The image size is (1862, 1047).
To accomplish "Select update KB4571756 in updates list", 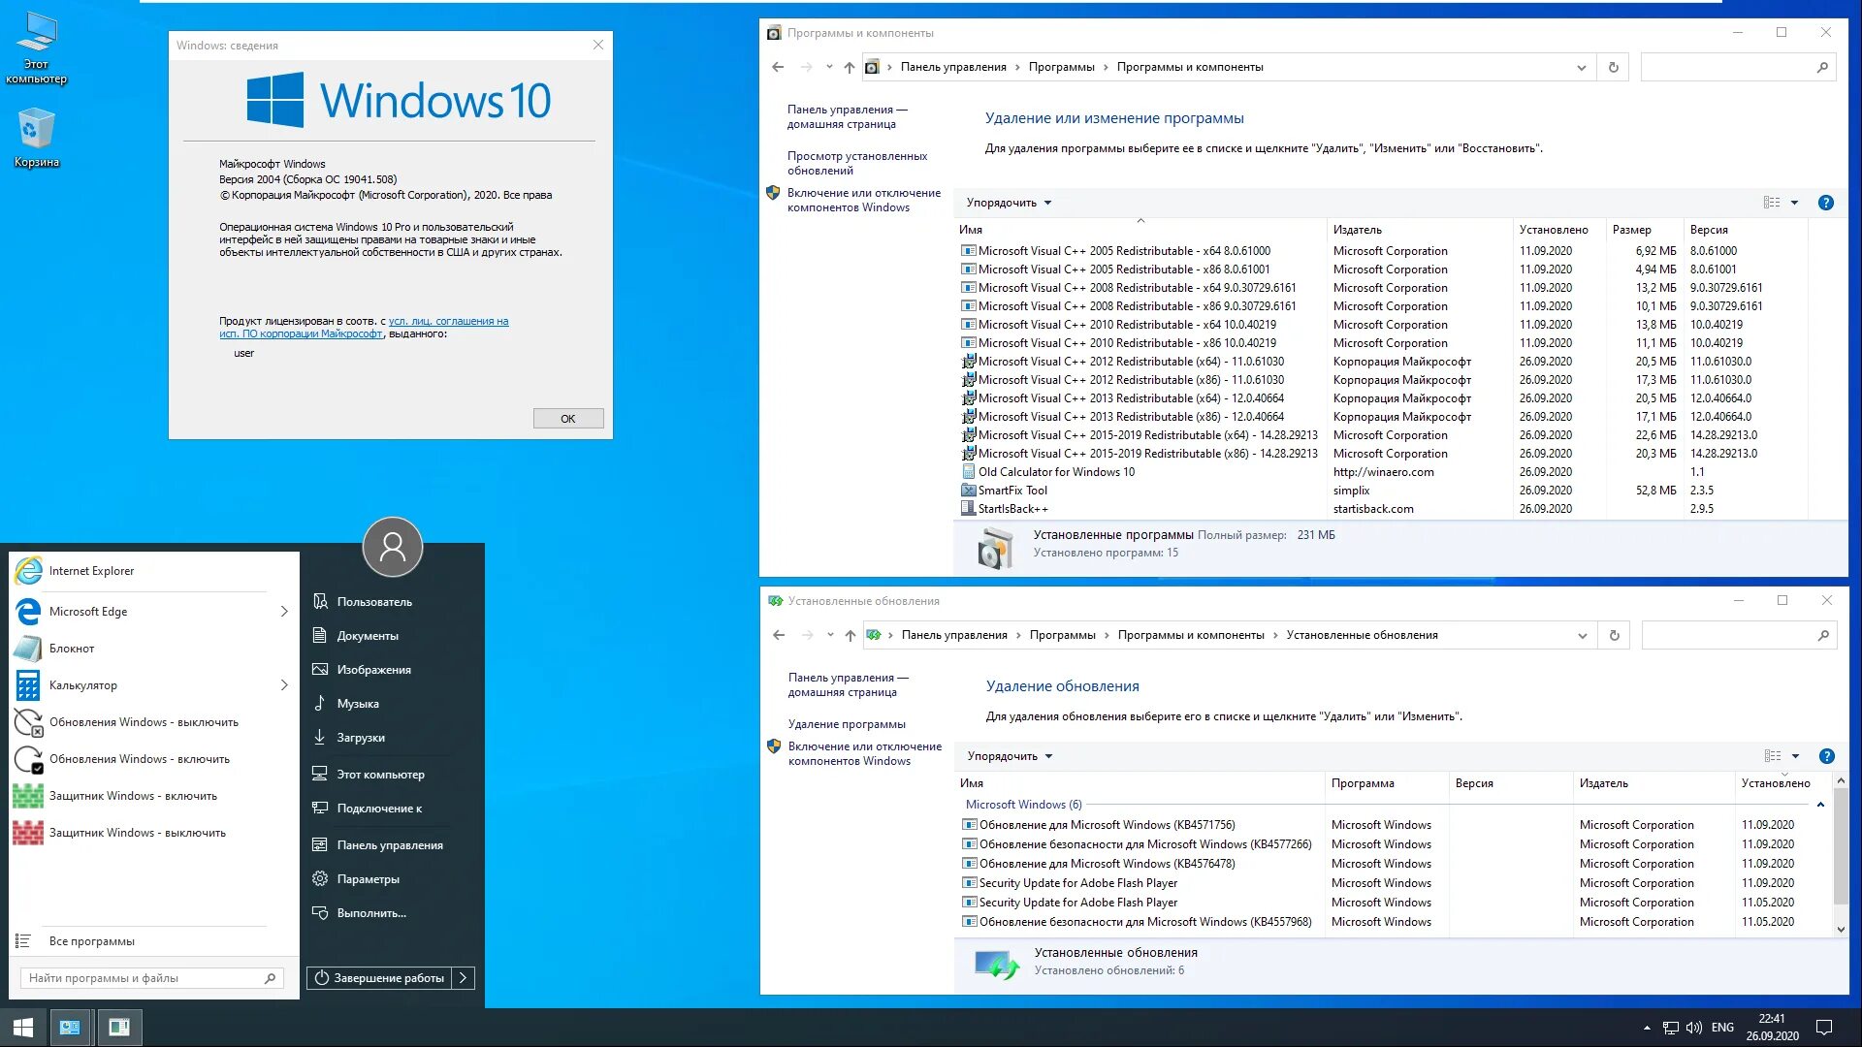I will pyautogui.click(x=1107, y=825).
